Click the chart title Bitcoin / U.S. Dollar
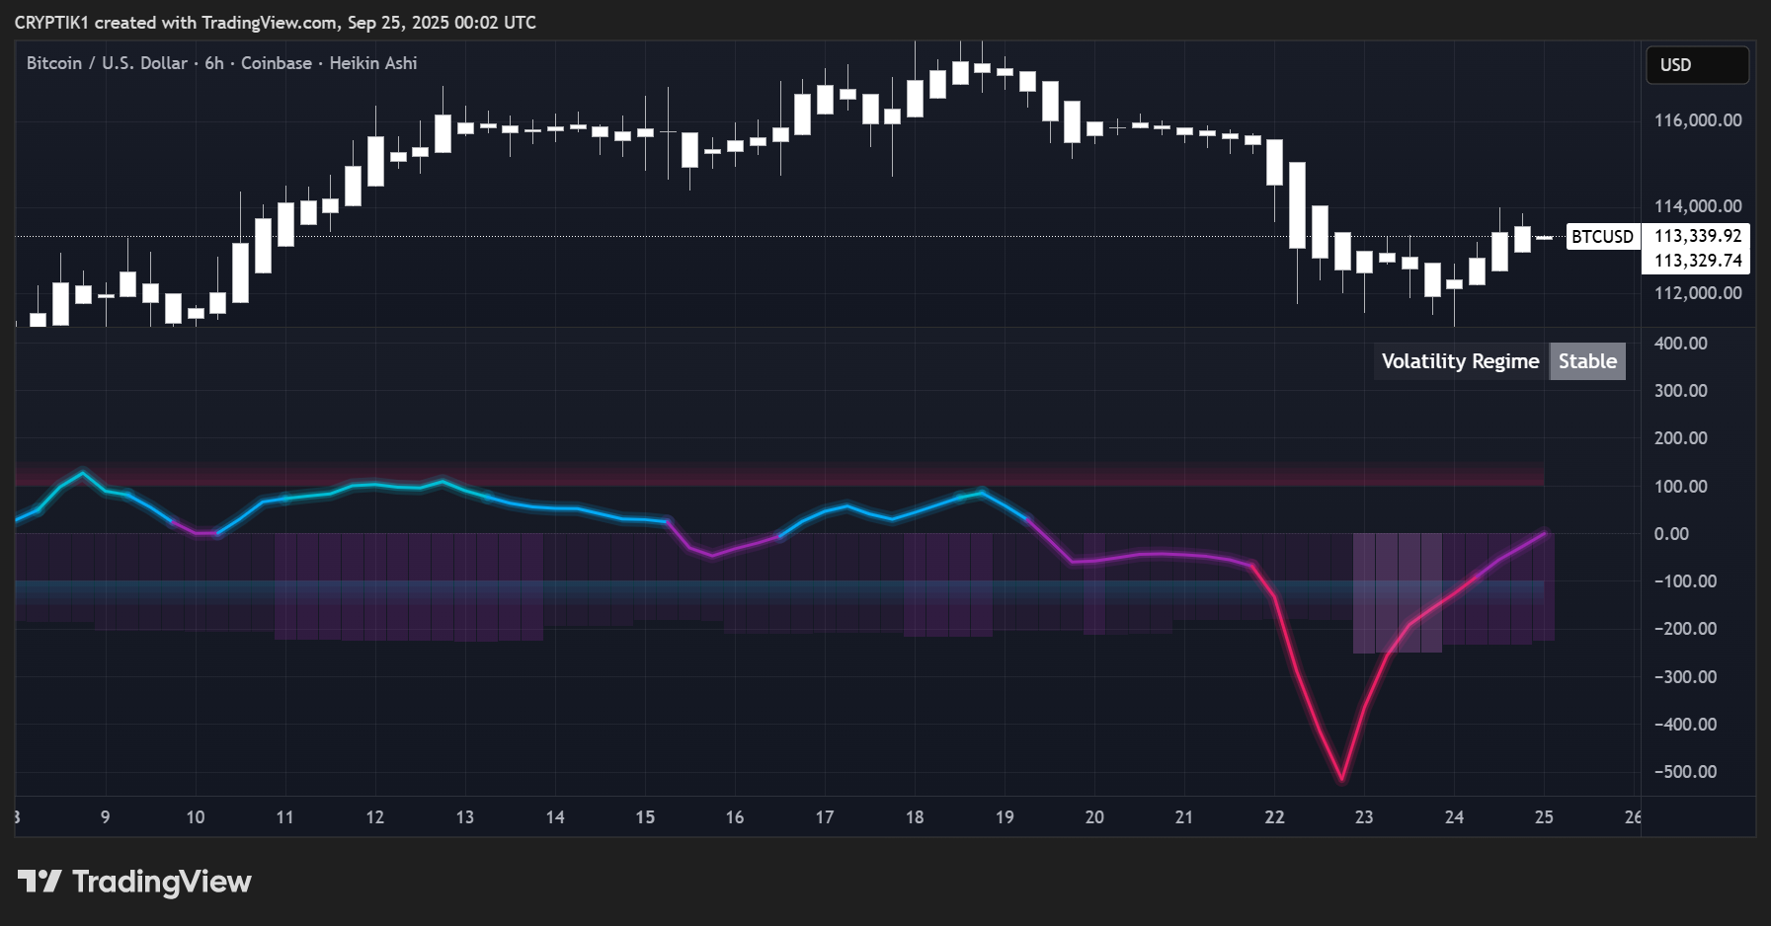Viewport: 1771px width, 926px height. pyautogui.click(x=107, y=63)
